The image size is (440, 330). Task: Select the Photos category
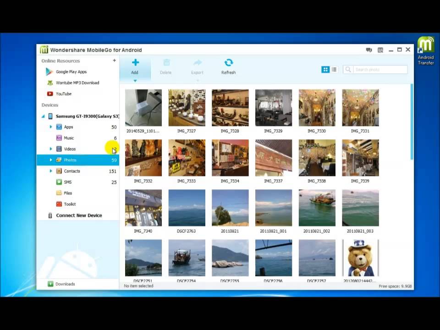point(78,160)
